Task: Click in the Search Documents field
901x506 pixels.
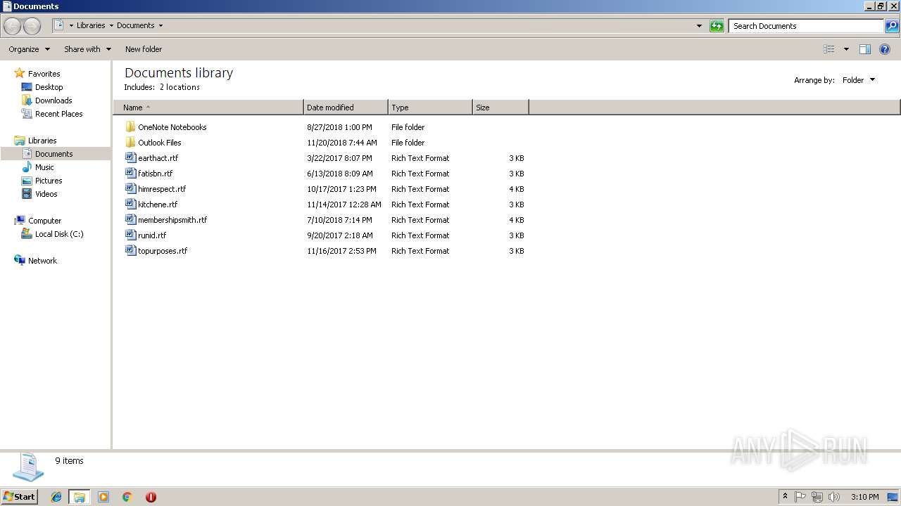Action: click(x=806, y=26)
